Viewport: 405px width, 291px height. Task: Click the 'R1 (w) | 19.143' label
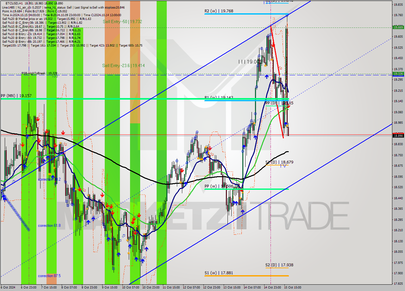point(219,98)
